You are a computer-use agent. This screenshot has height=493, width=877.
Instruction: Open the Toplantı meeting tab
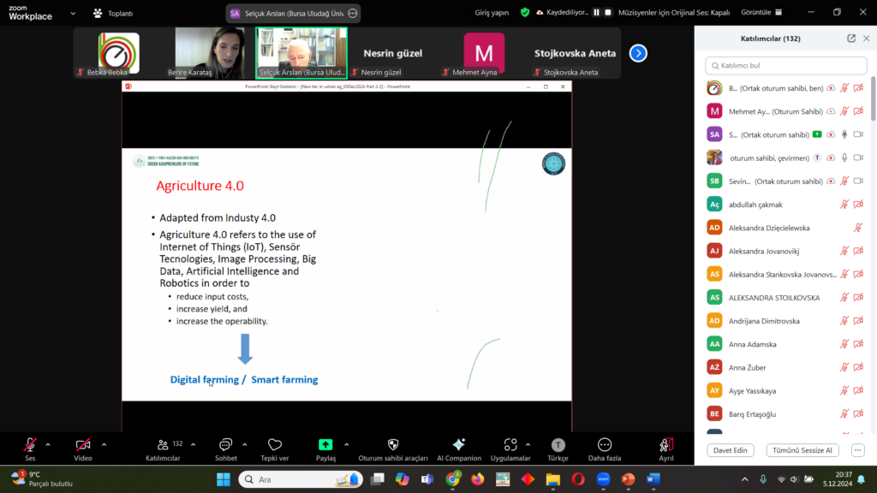pyautogui.click(x=114, y=13)
